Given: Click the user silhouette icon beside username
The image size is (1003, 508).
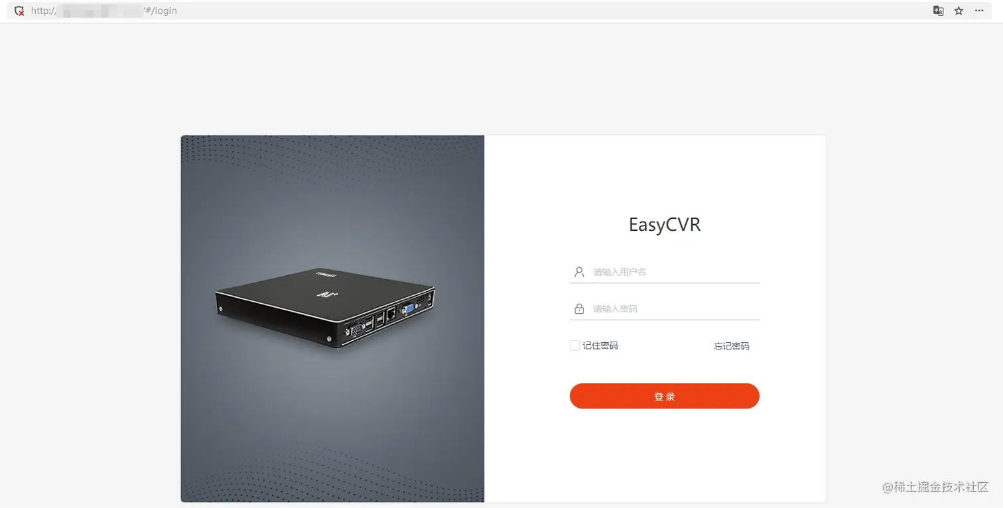Looking at the screenshot, I should pyautogui.click(x=579, y=272).
